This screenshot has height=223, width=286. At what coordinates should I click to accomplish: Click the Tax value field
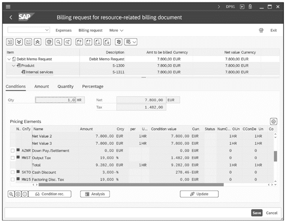(141, 107)
